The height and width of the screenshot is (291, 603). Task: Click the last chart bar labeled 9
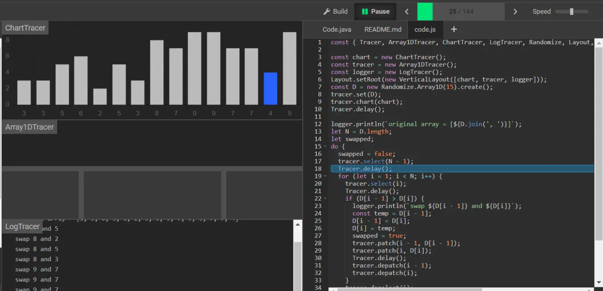click(289, 68)
